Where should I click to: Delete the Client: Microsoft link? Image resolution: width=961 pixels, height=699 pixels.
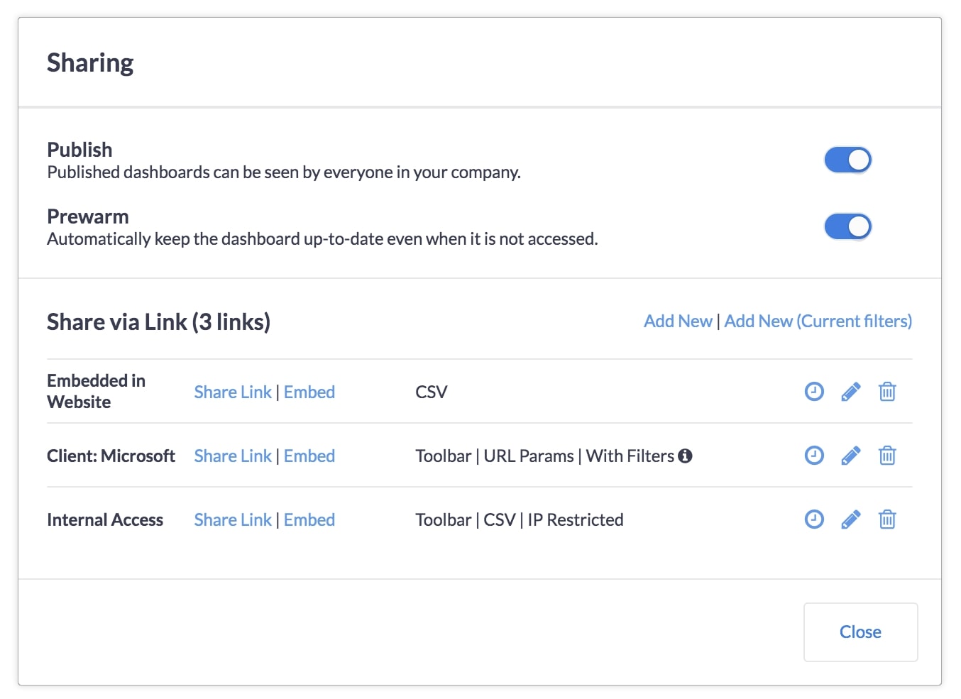(887, 456)
